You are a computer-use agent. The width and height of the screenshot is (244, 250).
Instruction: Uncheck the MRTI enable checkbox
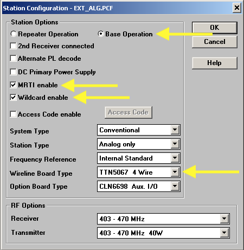click(13, 85)
